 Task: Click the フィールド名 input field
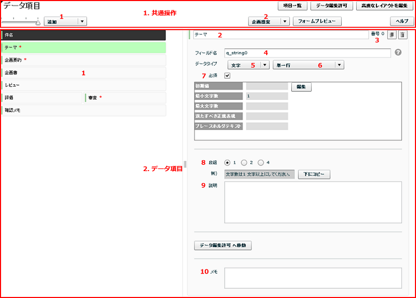[x=307, y=53]
